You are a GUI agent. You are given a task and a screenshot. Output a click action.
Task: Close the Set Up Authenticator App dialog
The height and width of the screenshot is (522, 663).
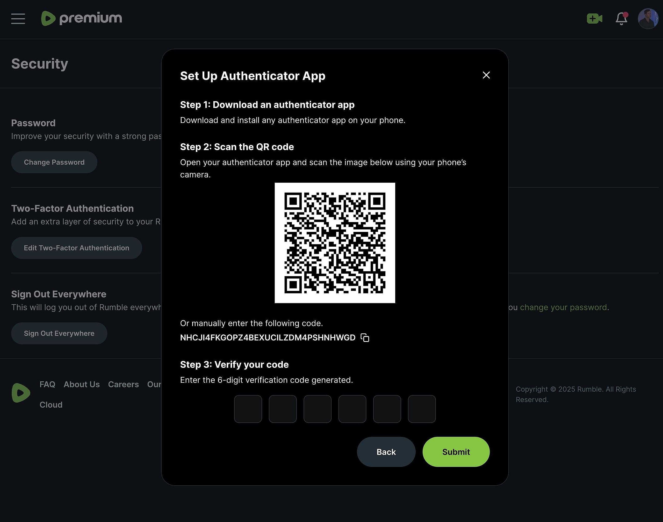[x=486, y=75]
